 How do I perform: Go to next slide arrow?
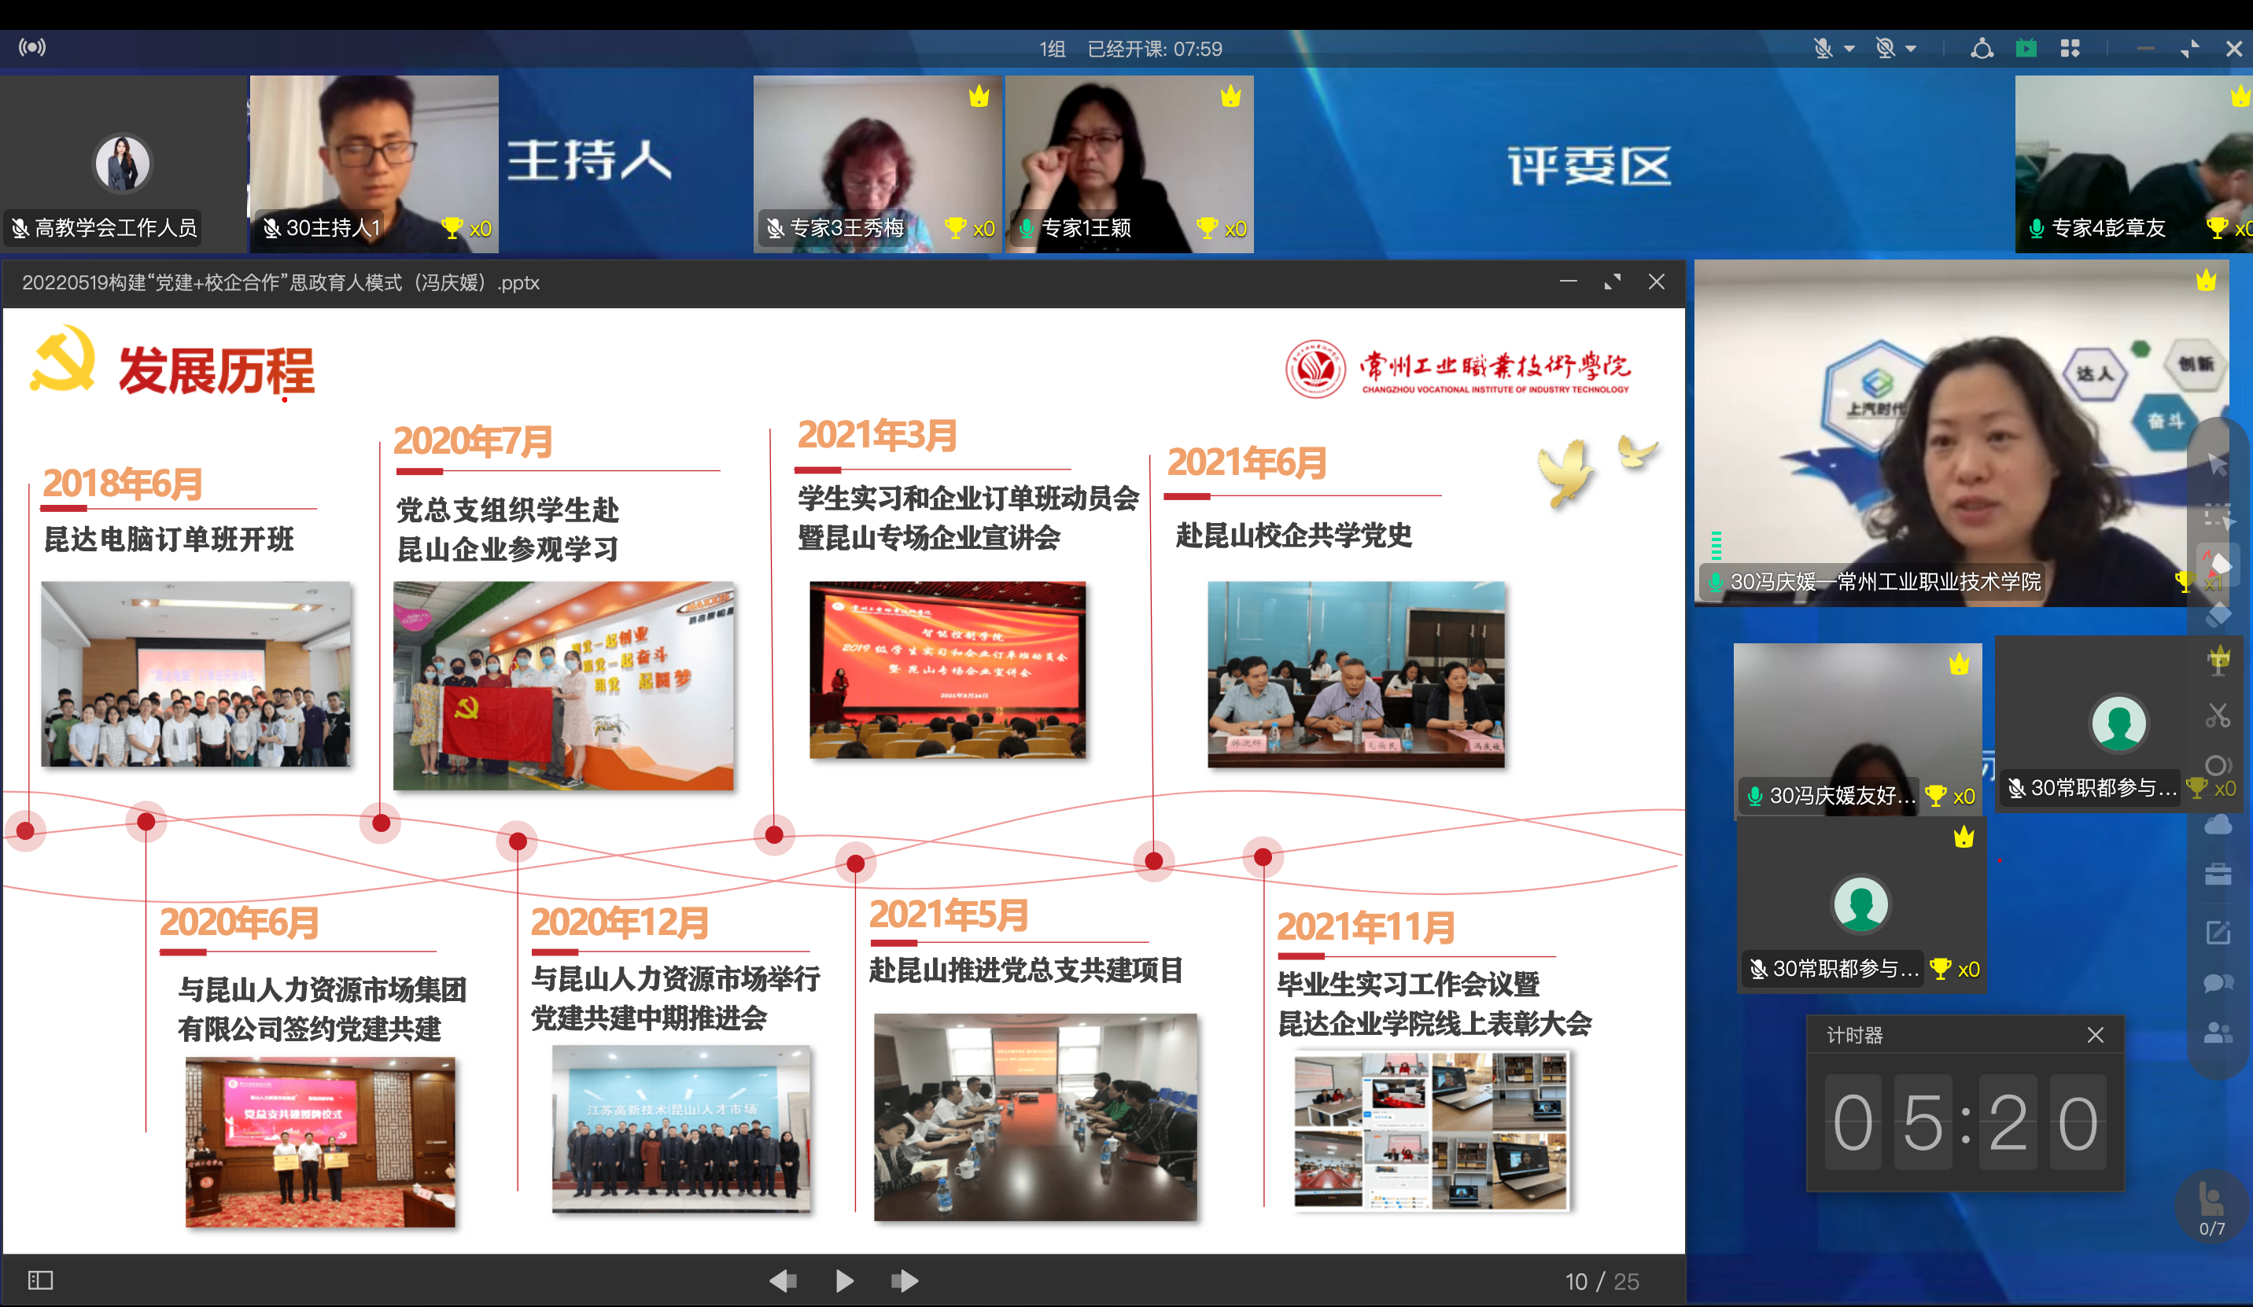904,1281
